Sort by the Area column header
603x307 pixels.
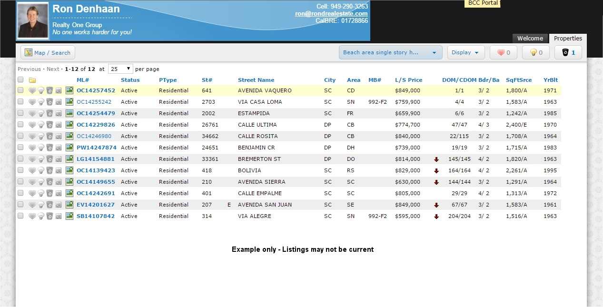point(354,80)
